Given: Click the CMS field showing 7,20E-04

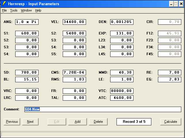Looking at the screenshot, I should tap(74, 72).
